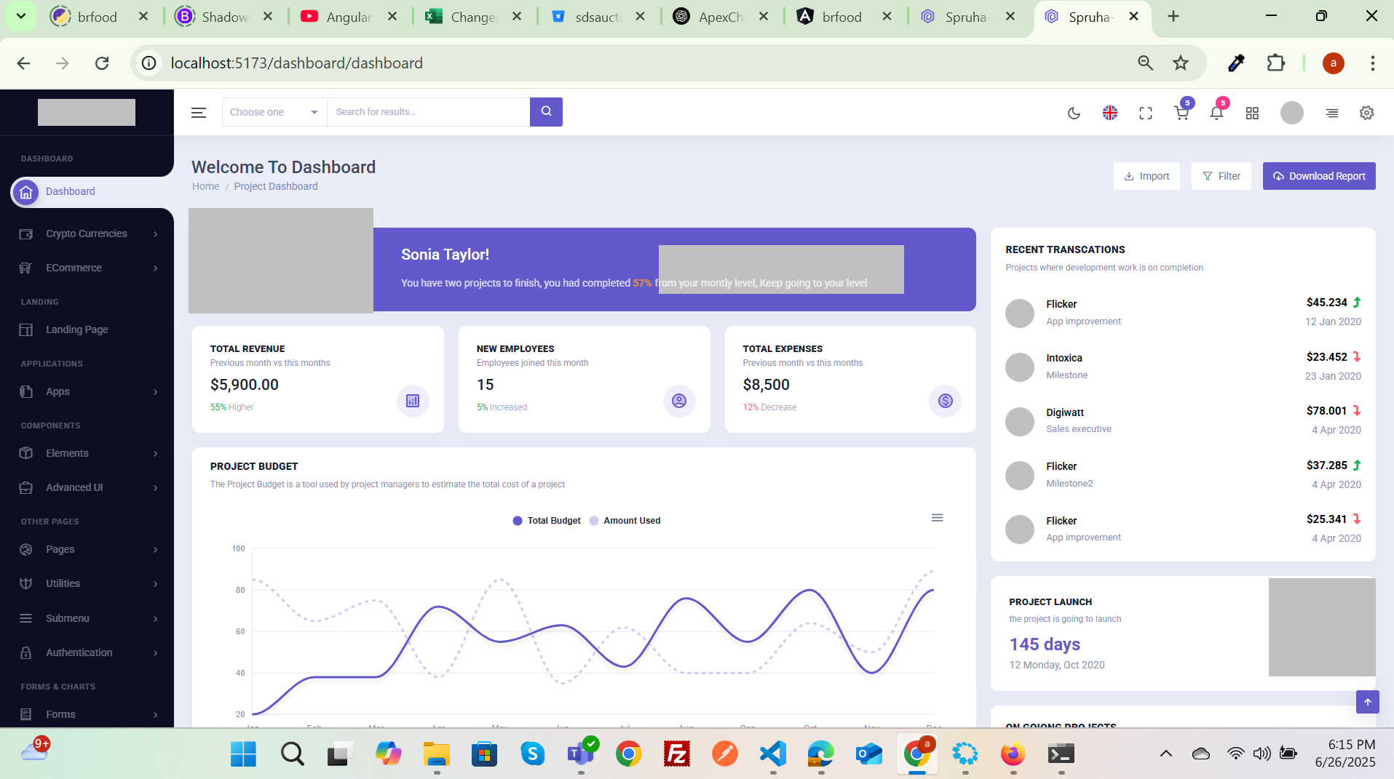1394x779 pixels.
Task: Click the search magnifier button
Action: click(546, 112)
